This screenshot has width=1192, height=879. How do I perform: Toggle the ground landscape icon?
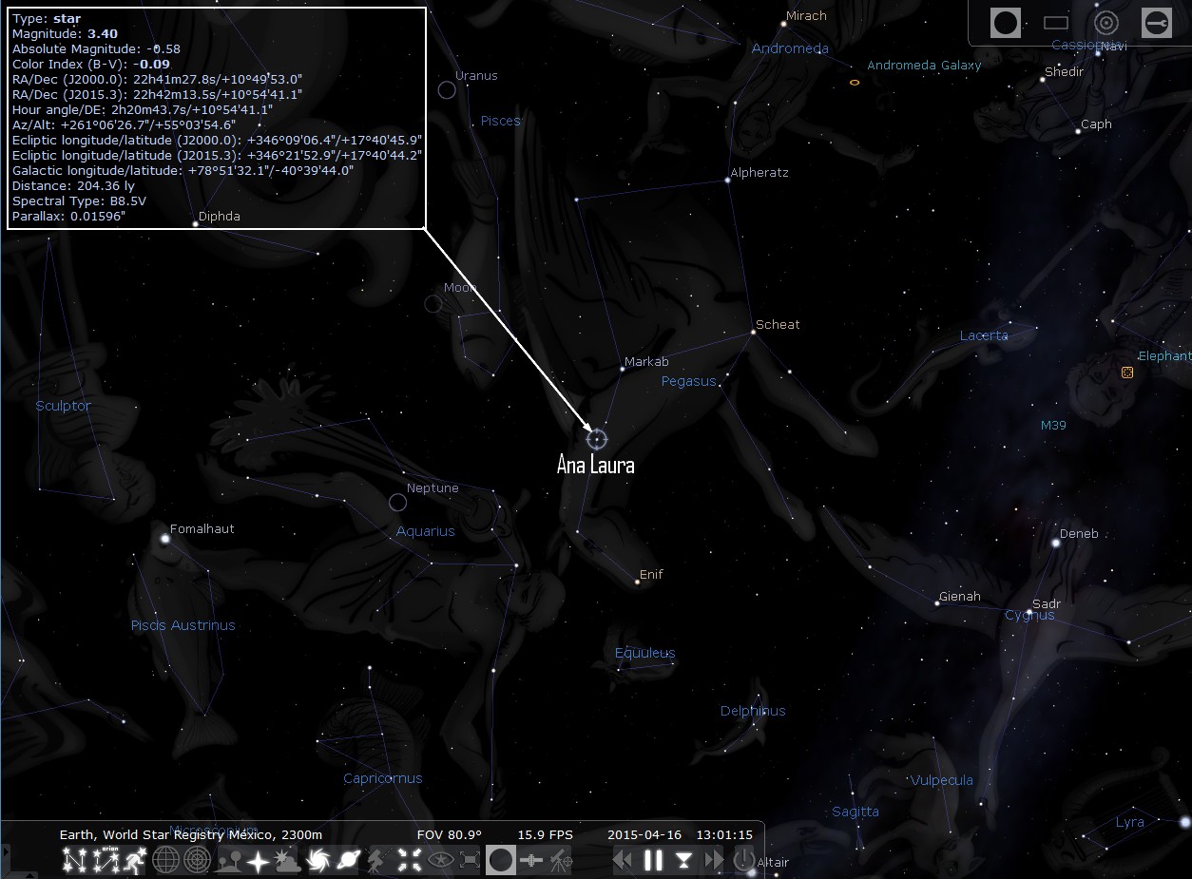pyautogui.click(x=228, y=861)
